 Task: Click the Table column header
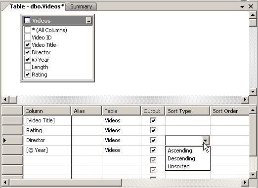(122, 111)
